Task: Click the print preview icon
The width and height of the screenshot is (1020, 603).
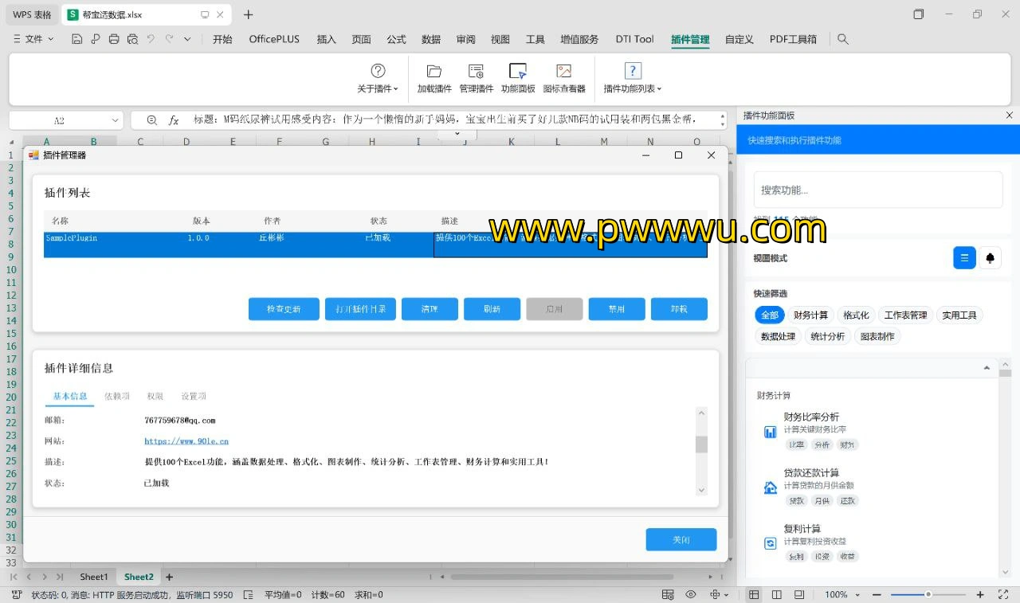Action: 132,39
